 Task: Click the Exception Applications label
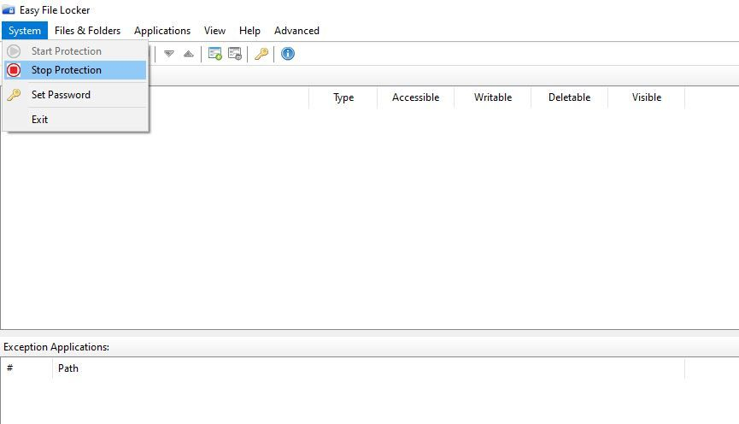(x=56, y=347)
